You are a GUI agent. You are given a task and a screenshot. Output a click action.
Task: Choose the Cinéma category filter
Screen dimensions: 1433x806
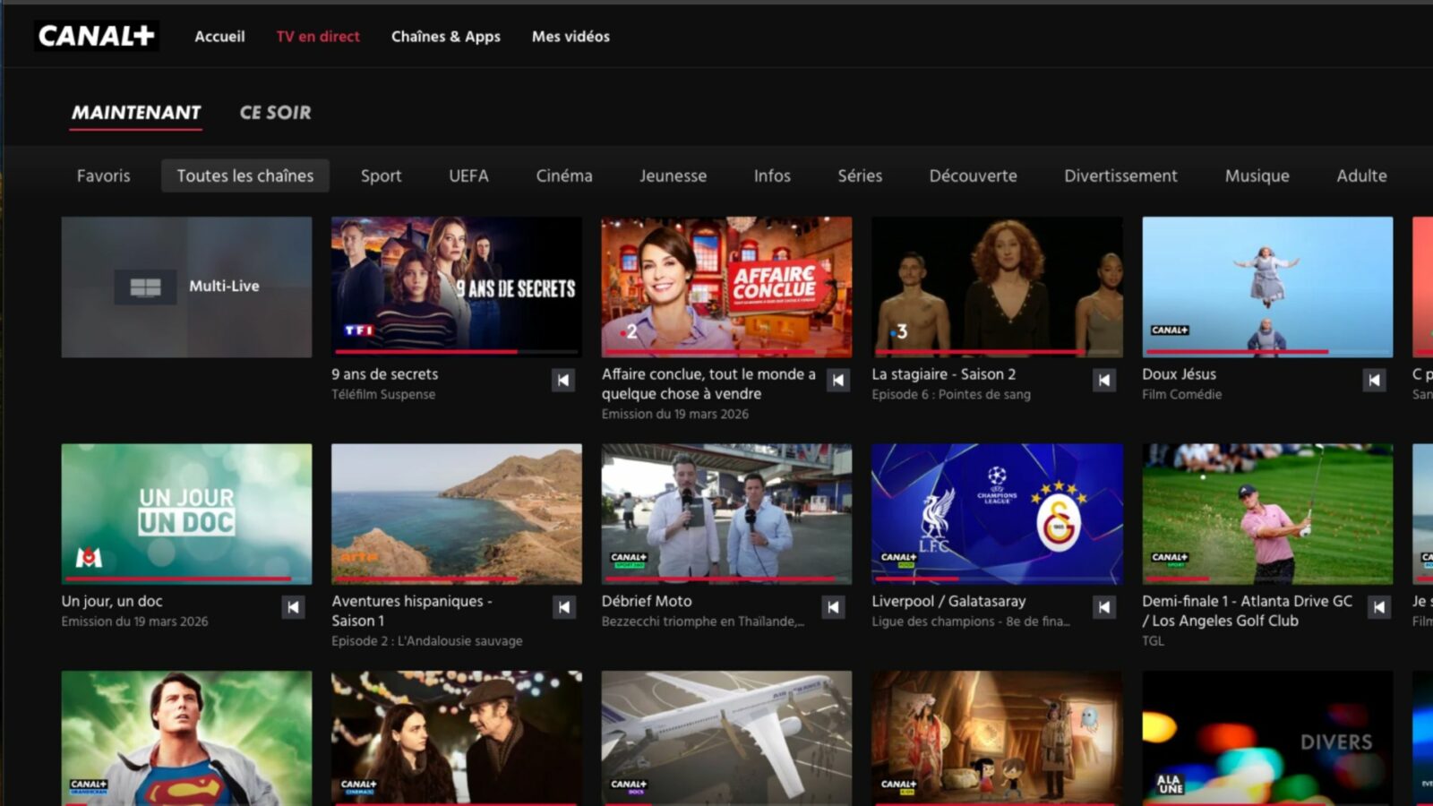point(563,176)
